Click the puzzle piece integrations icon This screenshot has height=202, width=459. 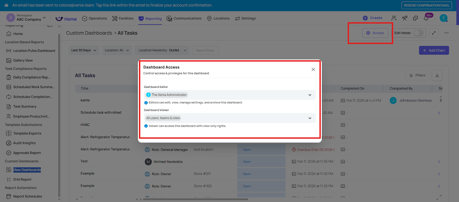415,18
